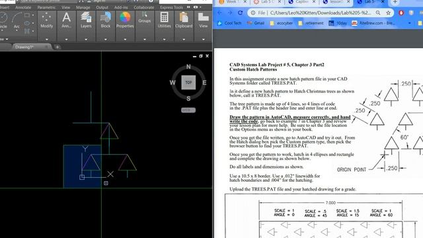Open the Properties color wheel panel
This screenshot has width=423, height=238.
click(x=125, y=20)
